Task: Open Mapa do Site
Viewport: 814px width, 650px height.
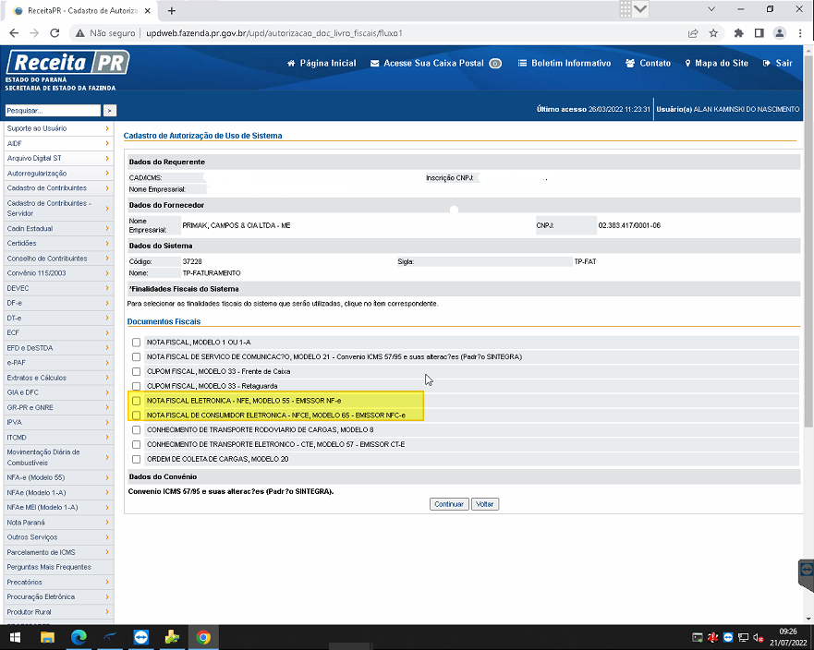Action: [716, 64]
